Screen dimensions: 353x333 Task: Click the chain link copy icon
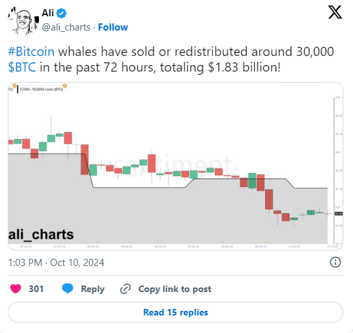point(125,289)
